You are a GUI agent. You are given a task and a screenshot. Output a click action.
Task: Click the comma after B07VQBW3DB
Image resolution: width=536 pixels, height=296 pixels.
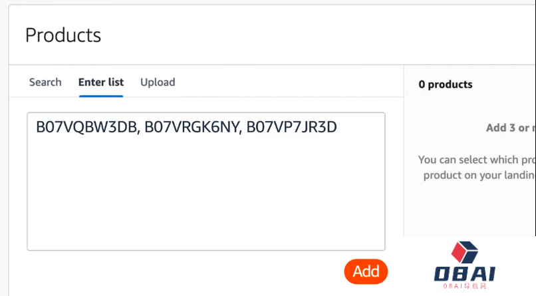click(138, 132)
